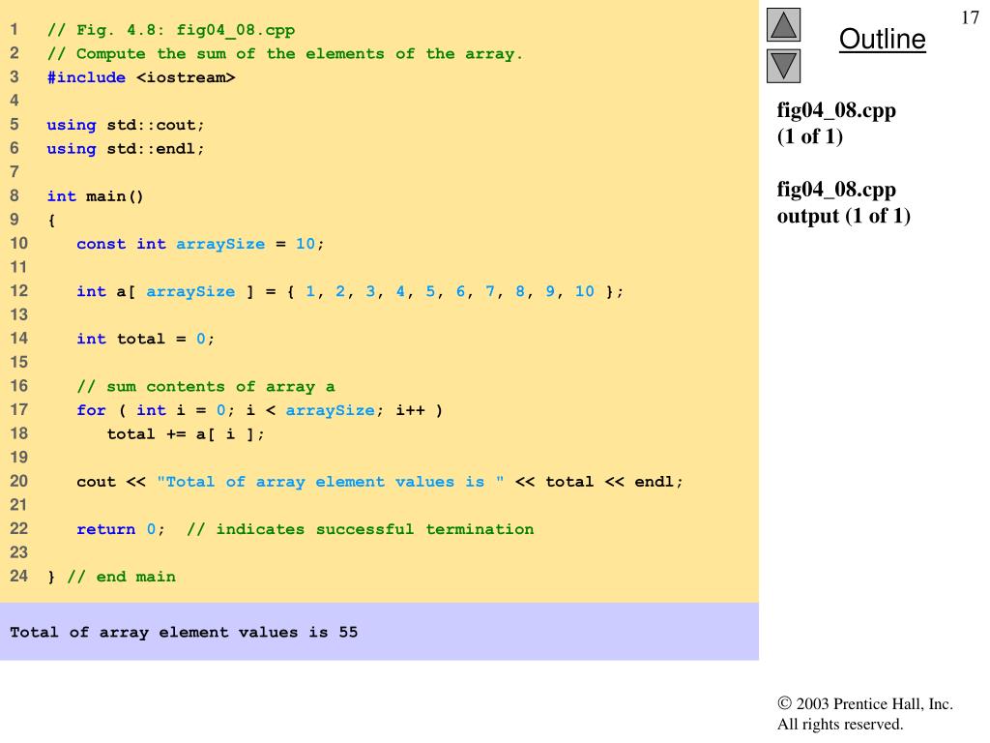Click the 'using std::cout;' statement
The image size is (990, 743).
click(126, 125)
